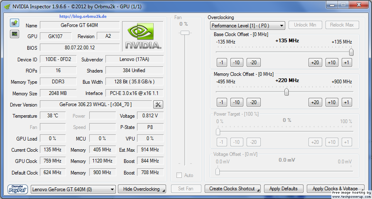Open the Lenovo GeForce GT 640M GPU selector
372x199 pixels.
tap(73, 189)
